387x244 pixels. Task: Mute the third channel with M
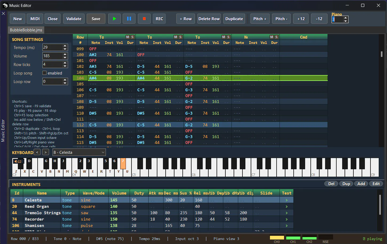pos(224,37)
